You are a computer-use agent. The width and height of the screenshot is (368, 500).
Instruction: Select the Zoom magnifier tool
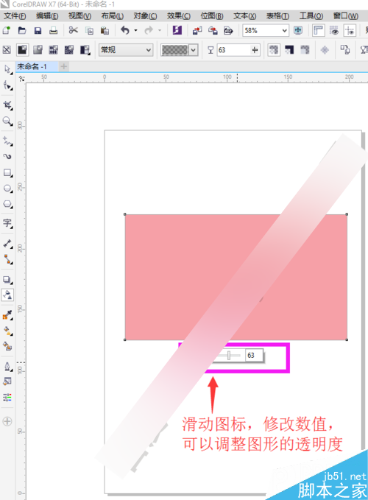(x=7, y=122)
